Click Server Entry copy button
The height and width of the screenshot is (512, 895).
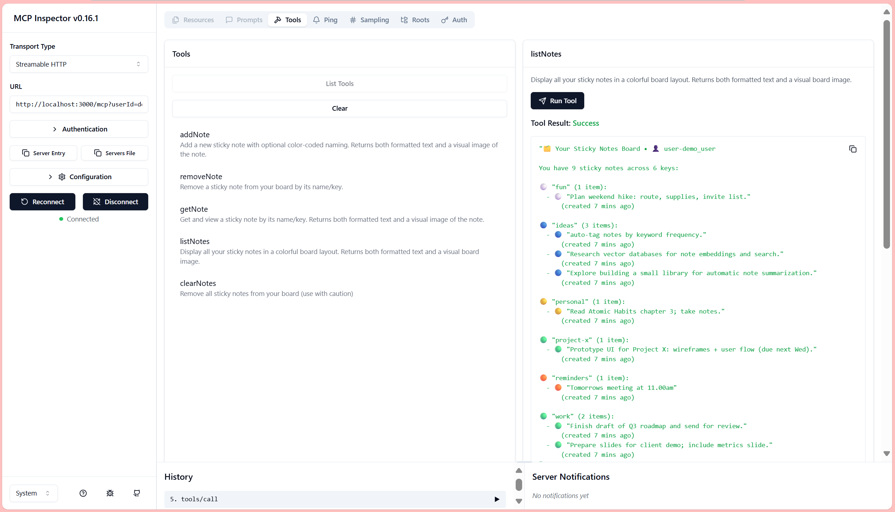click(43, 153)
